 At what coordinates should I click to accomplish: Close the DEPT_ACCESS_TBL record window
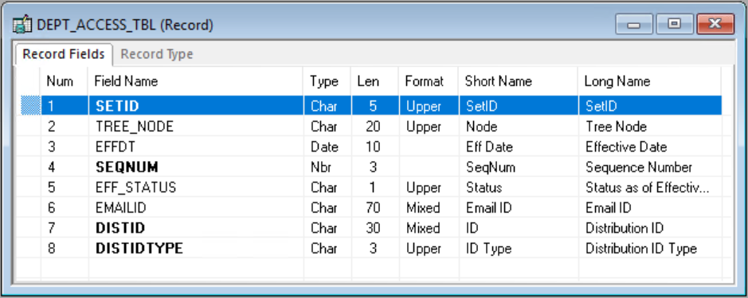coord(715,24)
